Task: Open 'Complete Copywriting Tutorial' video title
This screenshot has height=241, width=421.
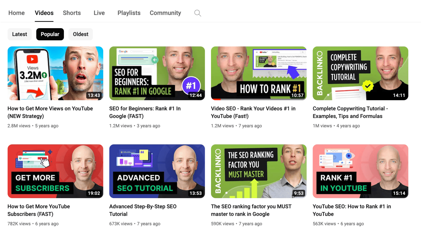Action: 350,112
